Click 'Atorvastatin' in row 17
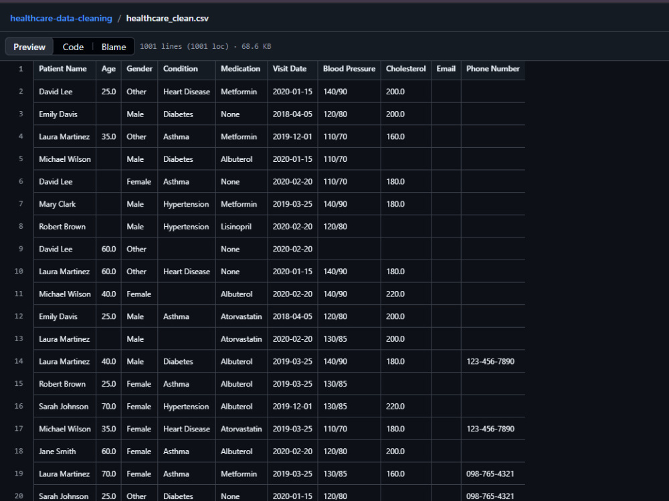 (241, 429)
